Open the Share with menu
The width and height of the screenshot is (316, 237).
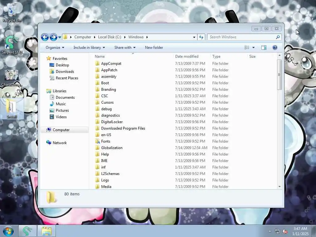coord(125,48)
